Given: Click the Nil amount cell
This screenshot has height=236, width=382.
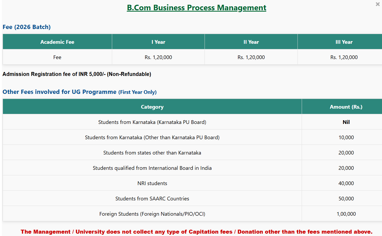Looking at the screenshot, I should (x=346, y=122).
